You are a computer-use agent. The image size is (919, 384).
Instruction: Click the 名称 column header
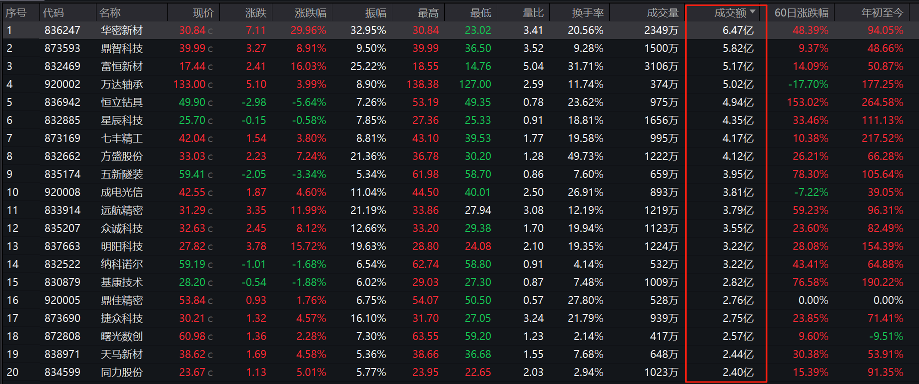[110, 13]
